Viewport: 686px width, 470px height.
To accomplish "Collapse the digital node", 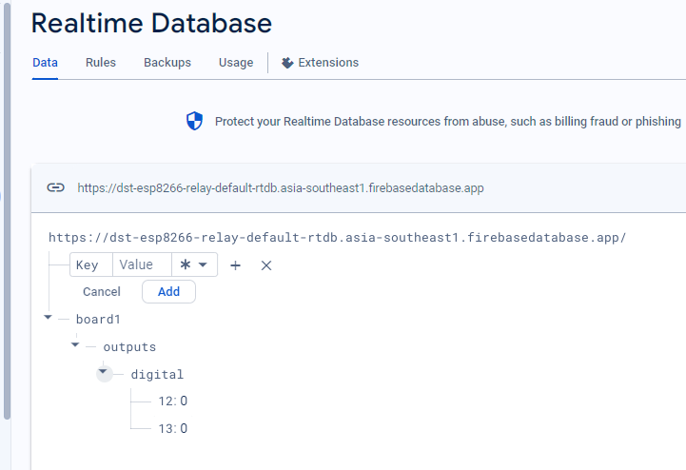I will pos(103,374).
